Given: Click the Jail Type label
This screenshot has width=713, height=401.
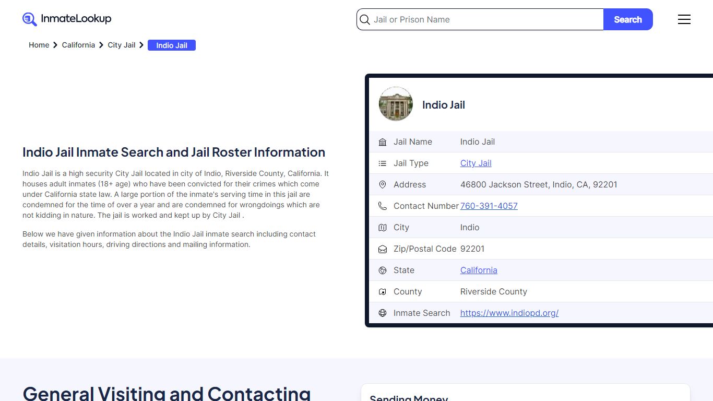Looking at the screenshot, I should [x=411, y=163].
